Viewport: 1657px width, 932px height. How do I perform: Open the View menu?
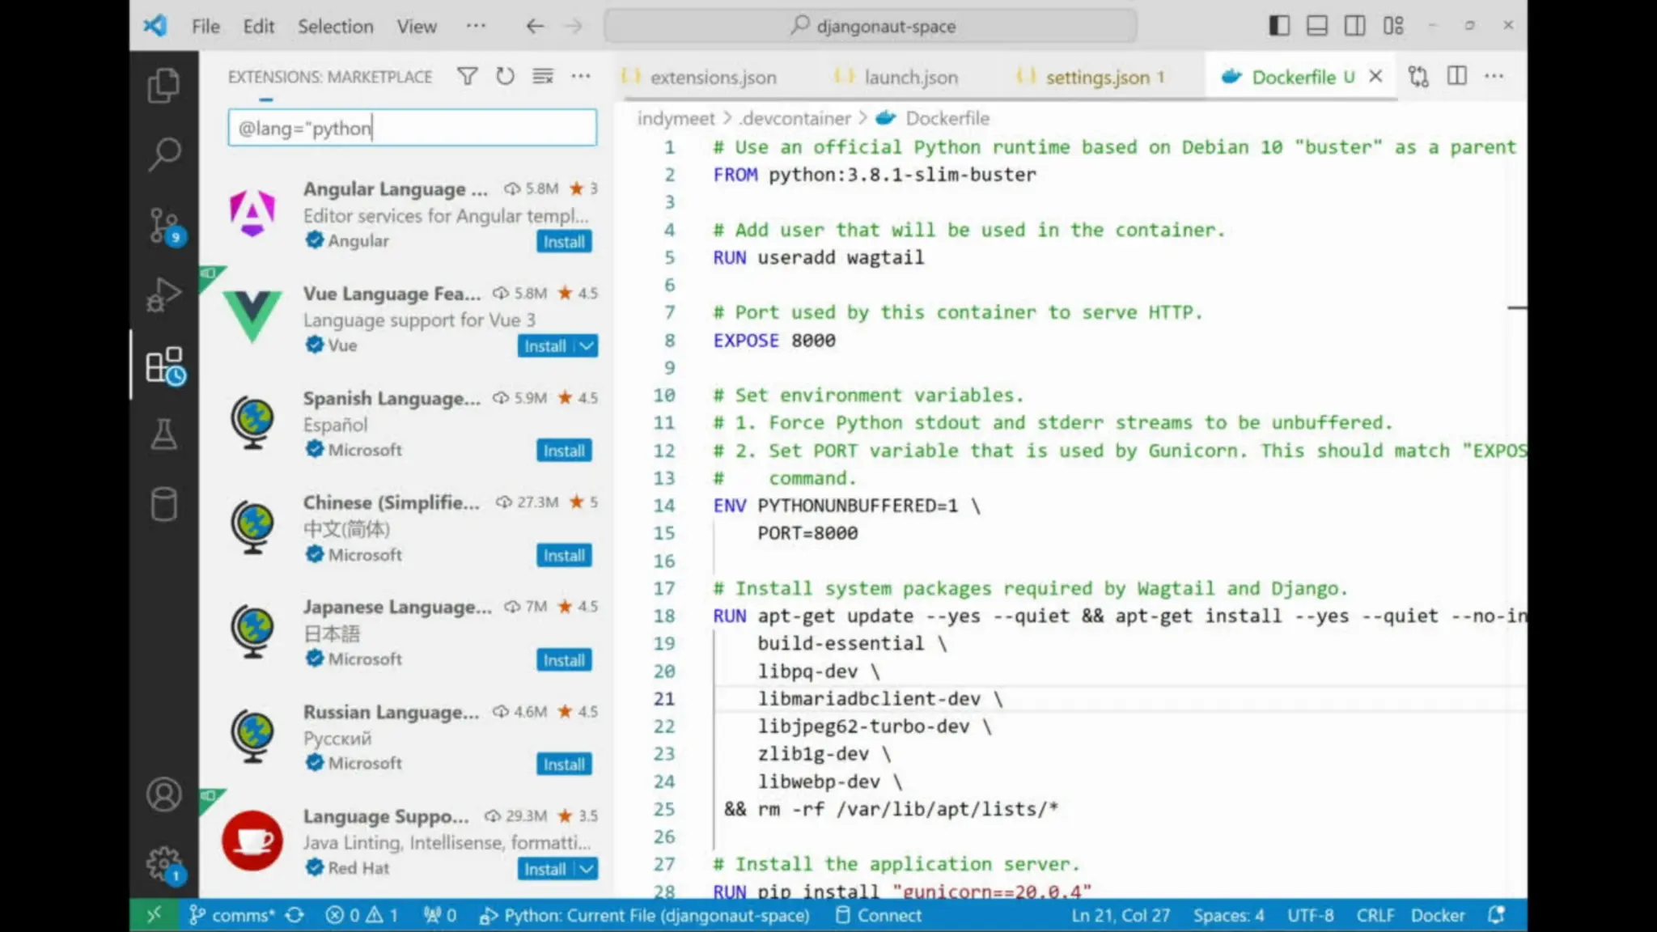click(417, 26)
